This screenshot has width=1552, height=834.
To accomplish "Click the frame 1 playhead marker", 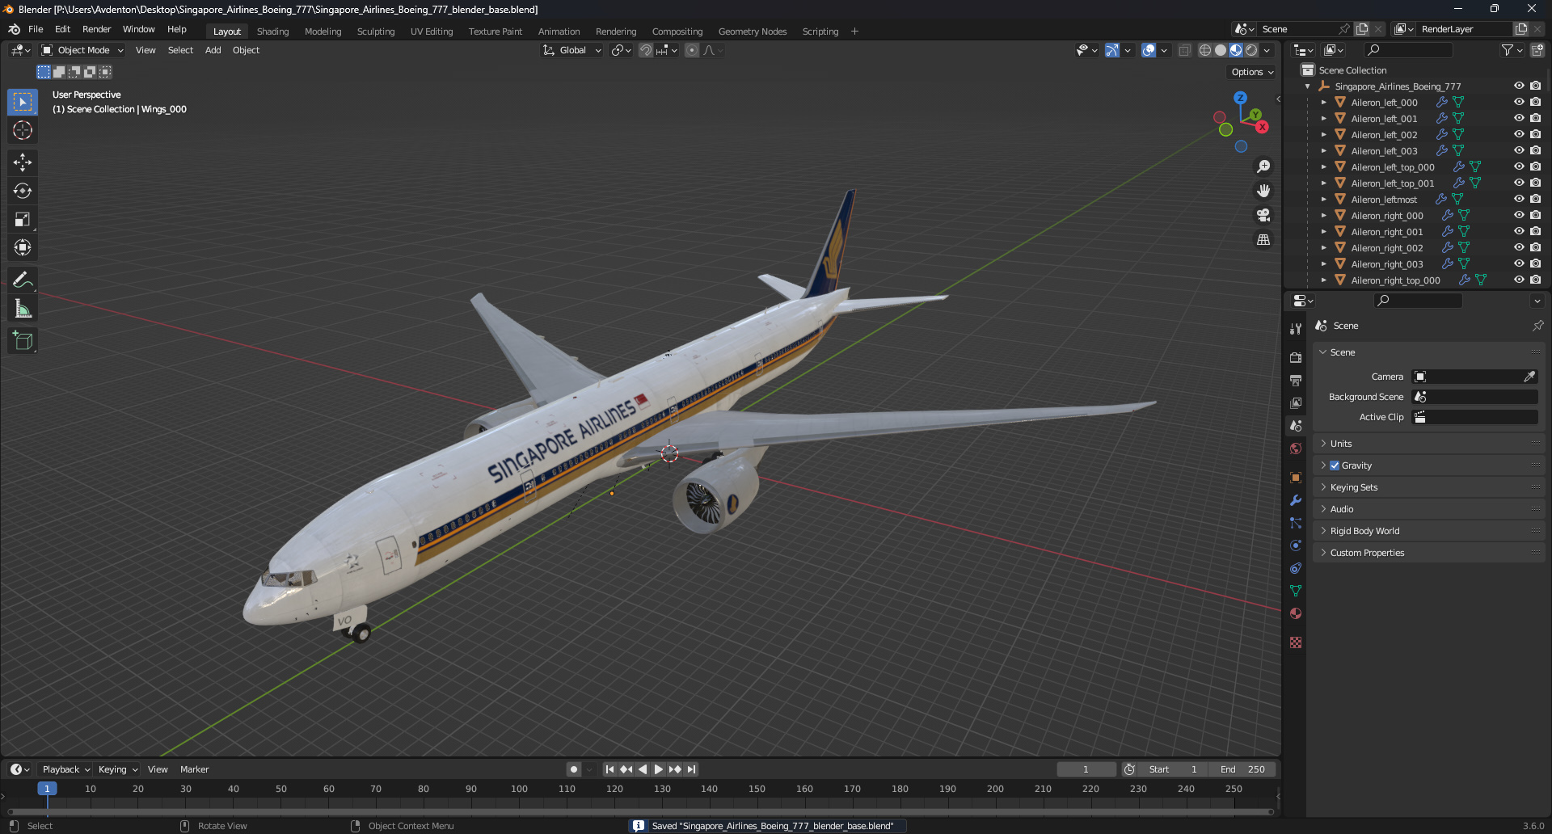I will [x=47, y=789].
